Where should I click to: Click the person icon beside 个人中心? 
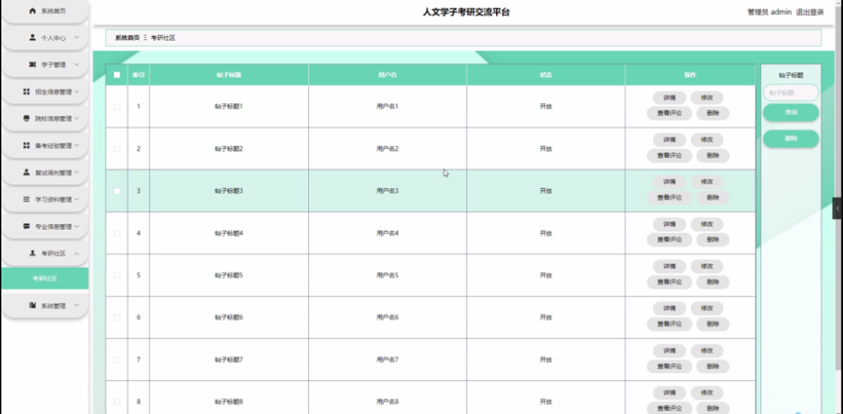pos(32,38)
